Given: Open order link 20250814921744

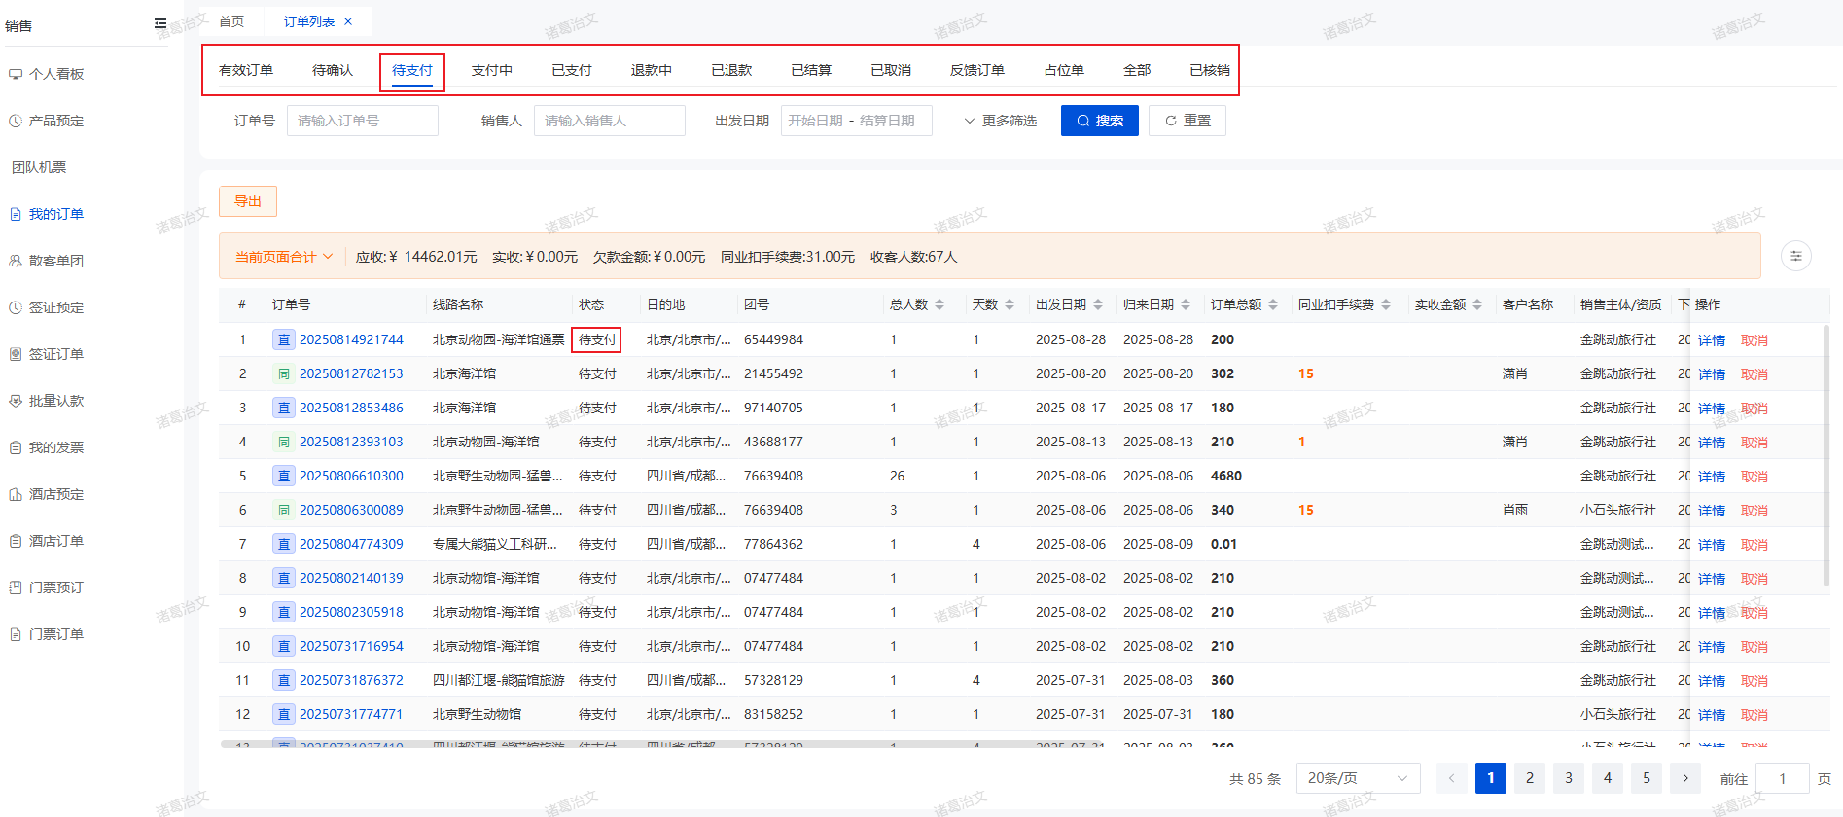Looking at the screenshot, I should pos(351,339).
